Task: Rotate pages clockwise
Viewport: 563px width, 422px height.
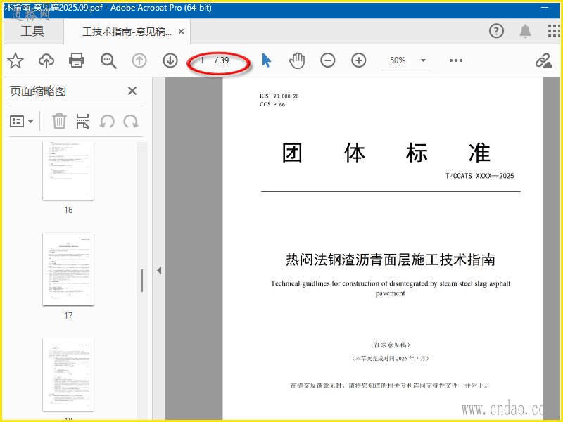Action: point(131,121)
